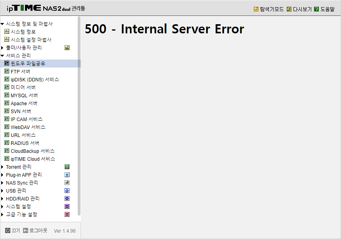Screen dimensions: 341x239
Task: Open the ipDISK (DDNS) 서비스 item
Action: click(32, 79)
